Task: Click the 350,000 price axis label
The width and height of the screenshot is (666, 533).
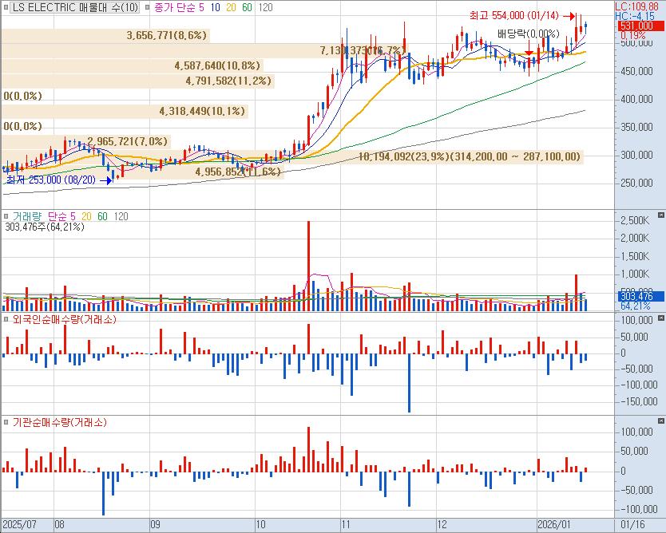Action: pos(636,127)
